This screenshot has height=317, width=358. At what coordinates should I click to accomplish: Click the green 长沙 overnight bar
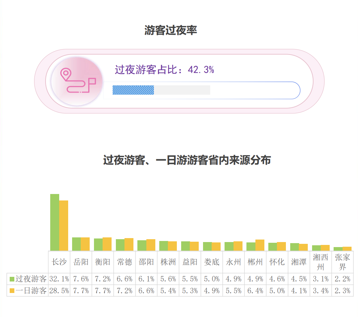(55, 222)
